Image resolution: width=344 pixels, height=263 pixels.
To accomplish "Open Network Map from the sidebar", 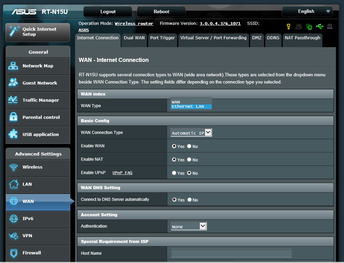I will [x=38, y=66].
